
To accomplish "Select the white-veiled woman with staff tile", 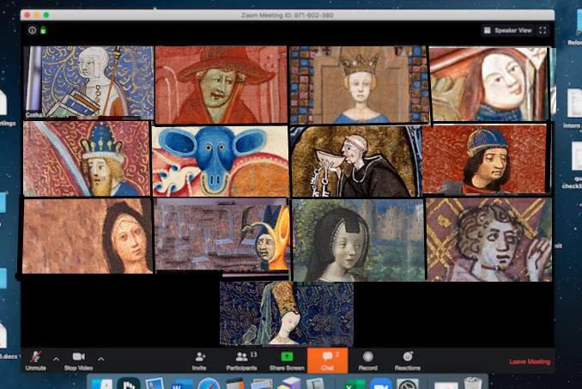I will coord(88,82).
